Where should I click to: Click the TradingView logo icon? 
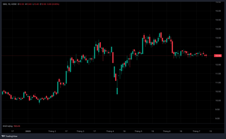tap(3, 136)
